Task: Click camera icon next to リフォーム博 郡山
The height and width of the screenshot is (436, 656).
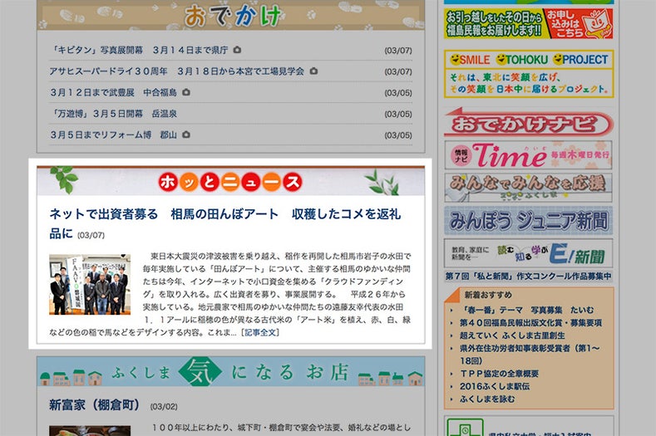Action: pos(186,135)
